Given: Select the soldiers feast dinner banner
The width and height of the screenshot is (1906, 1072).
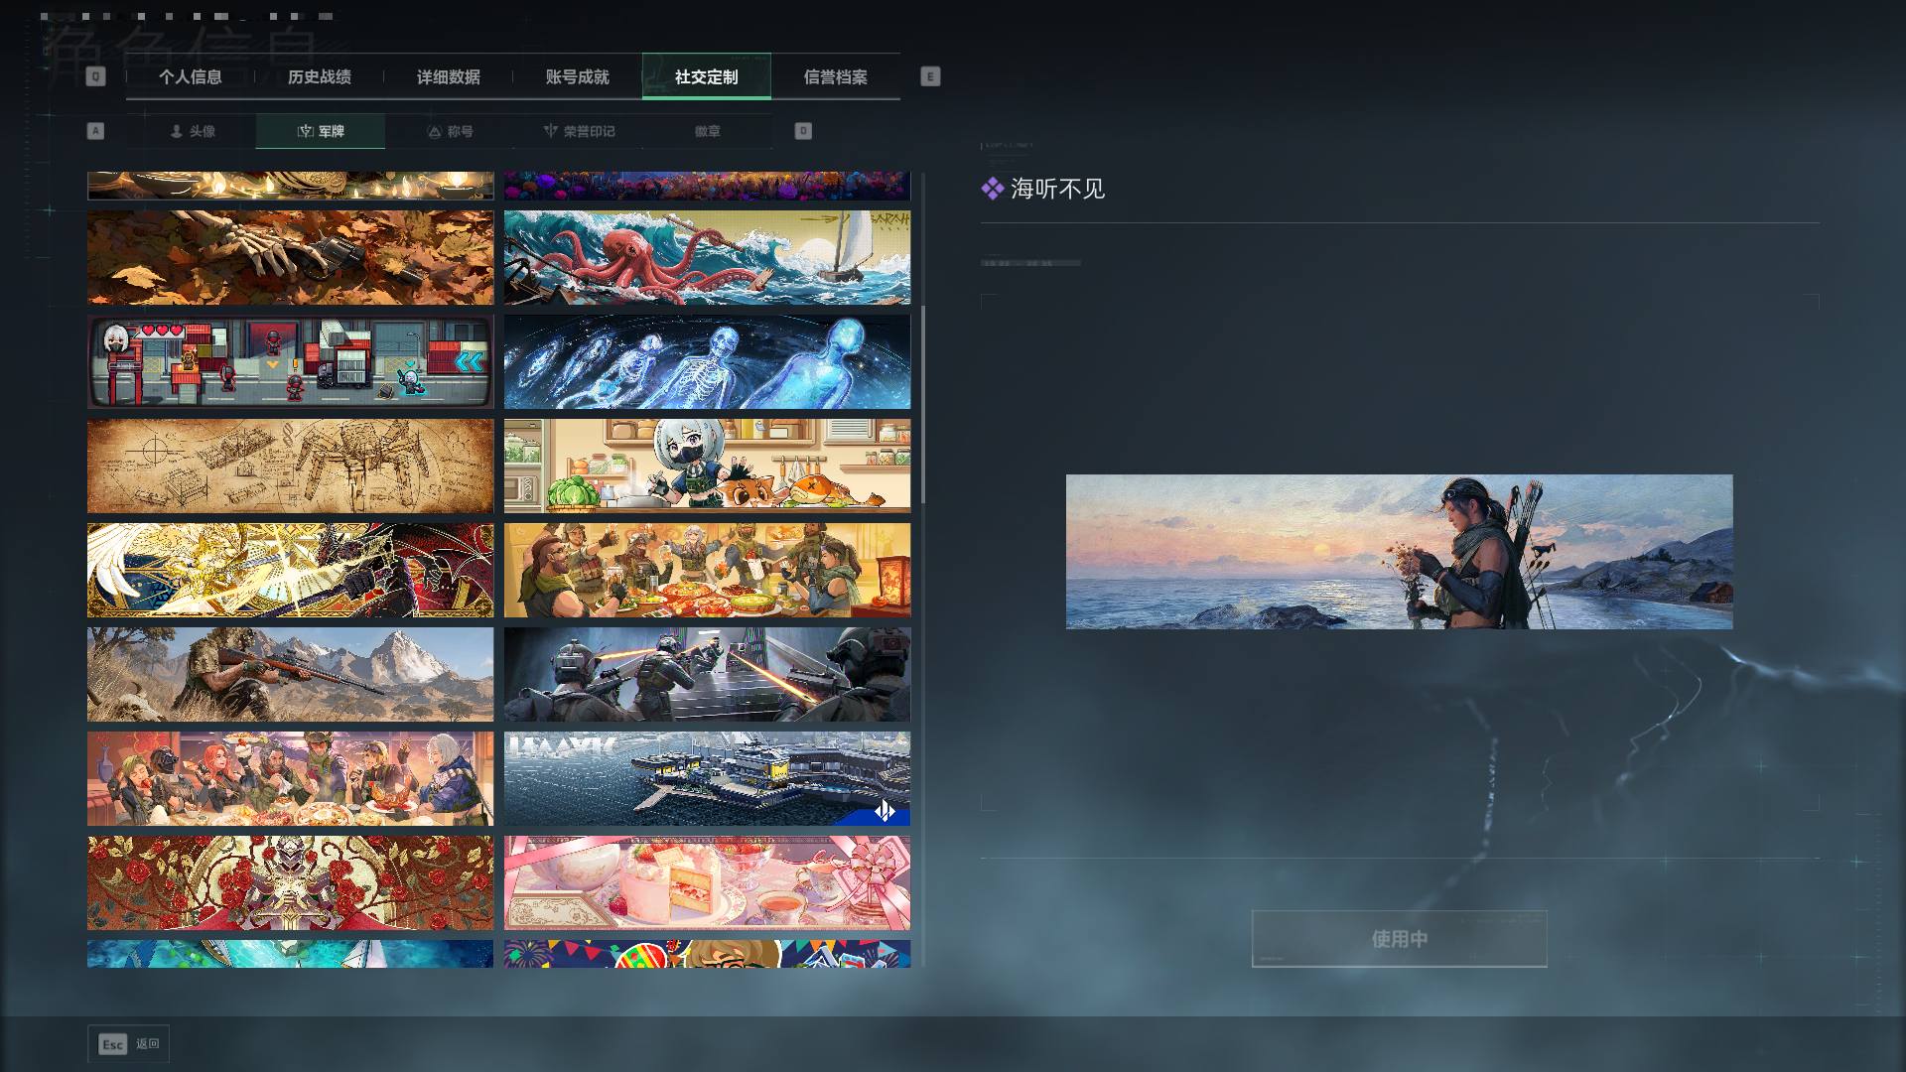Looking at the screenshot, I should [707, 571].
